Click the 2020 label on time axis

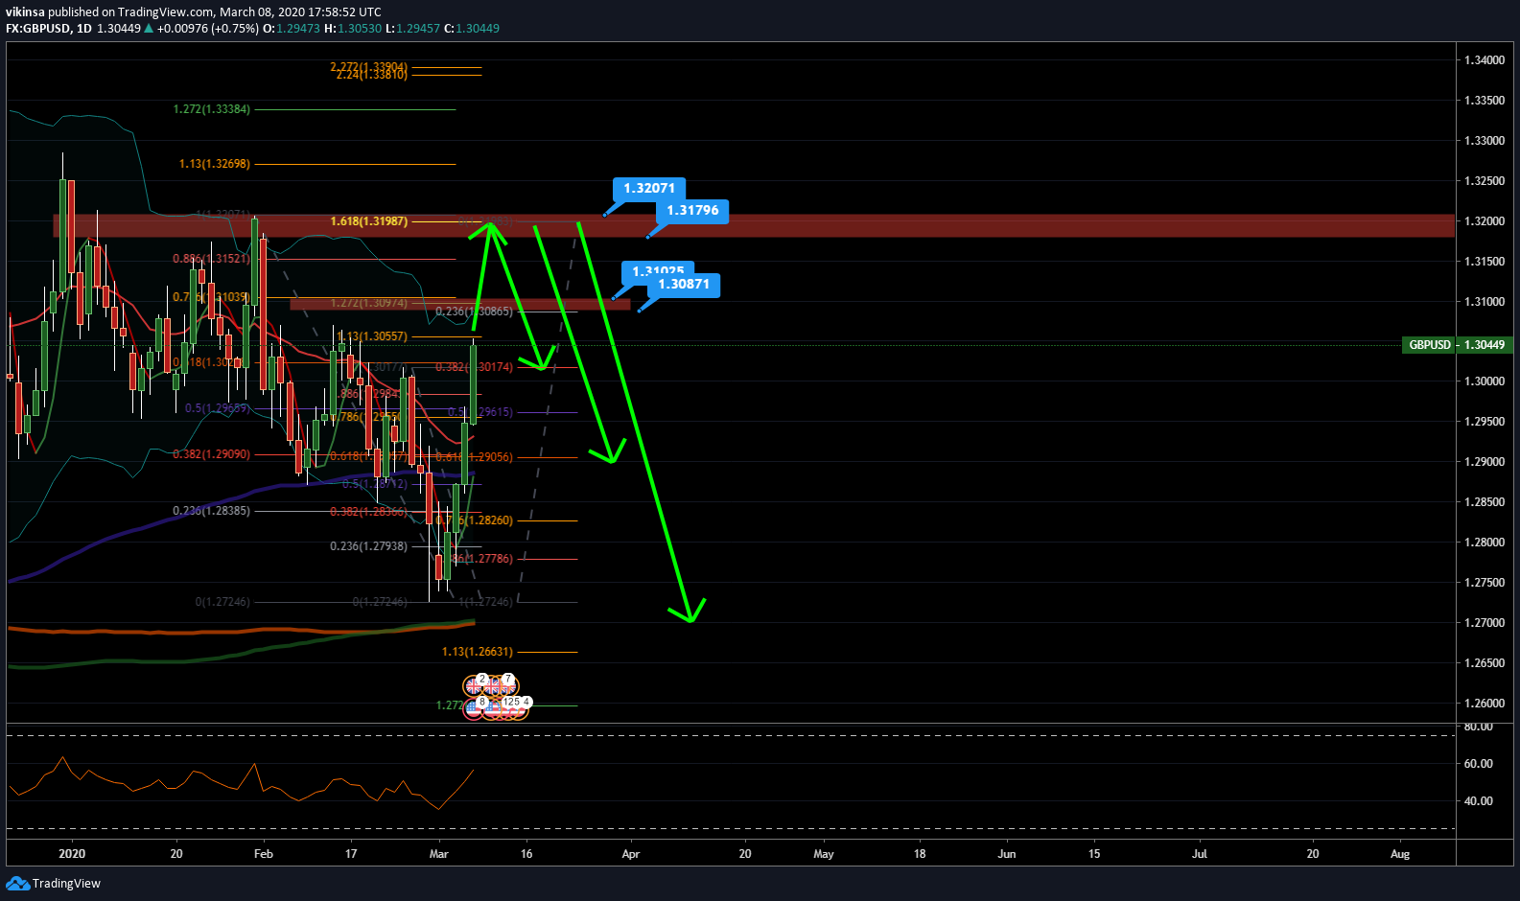pyautogui.click(x=72, y=854)
